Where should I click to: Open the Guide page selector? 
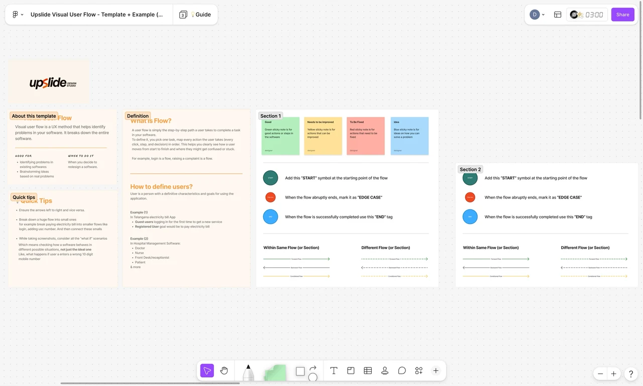click(x=200, y=15)
